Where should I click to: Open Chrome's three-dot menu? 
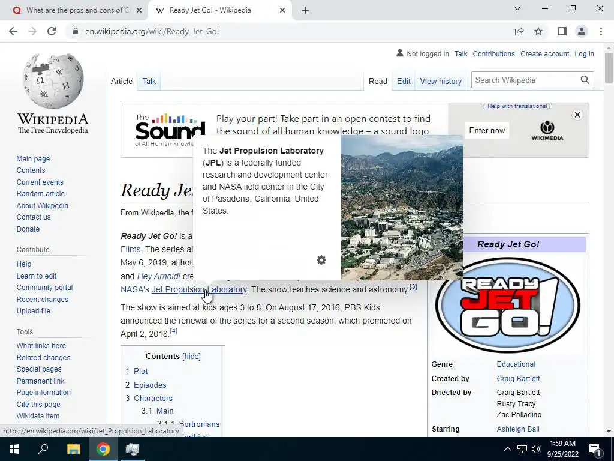pyautogui.click(x=601, y=31)
